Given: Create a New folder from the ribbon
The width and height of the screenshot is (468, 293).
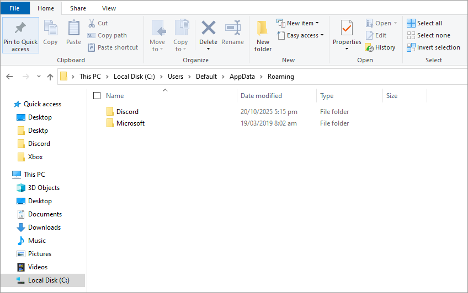Looking at the screenshot, I should (x=263, y=36).
